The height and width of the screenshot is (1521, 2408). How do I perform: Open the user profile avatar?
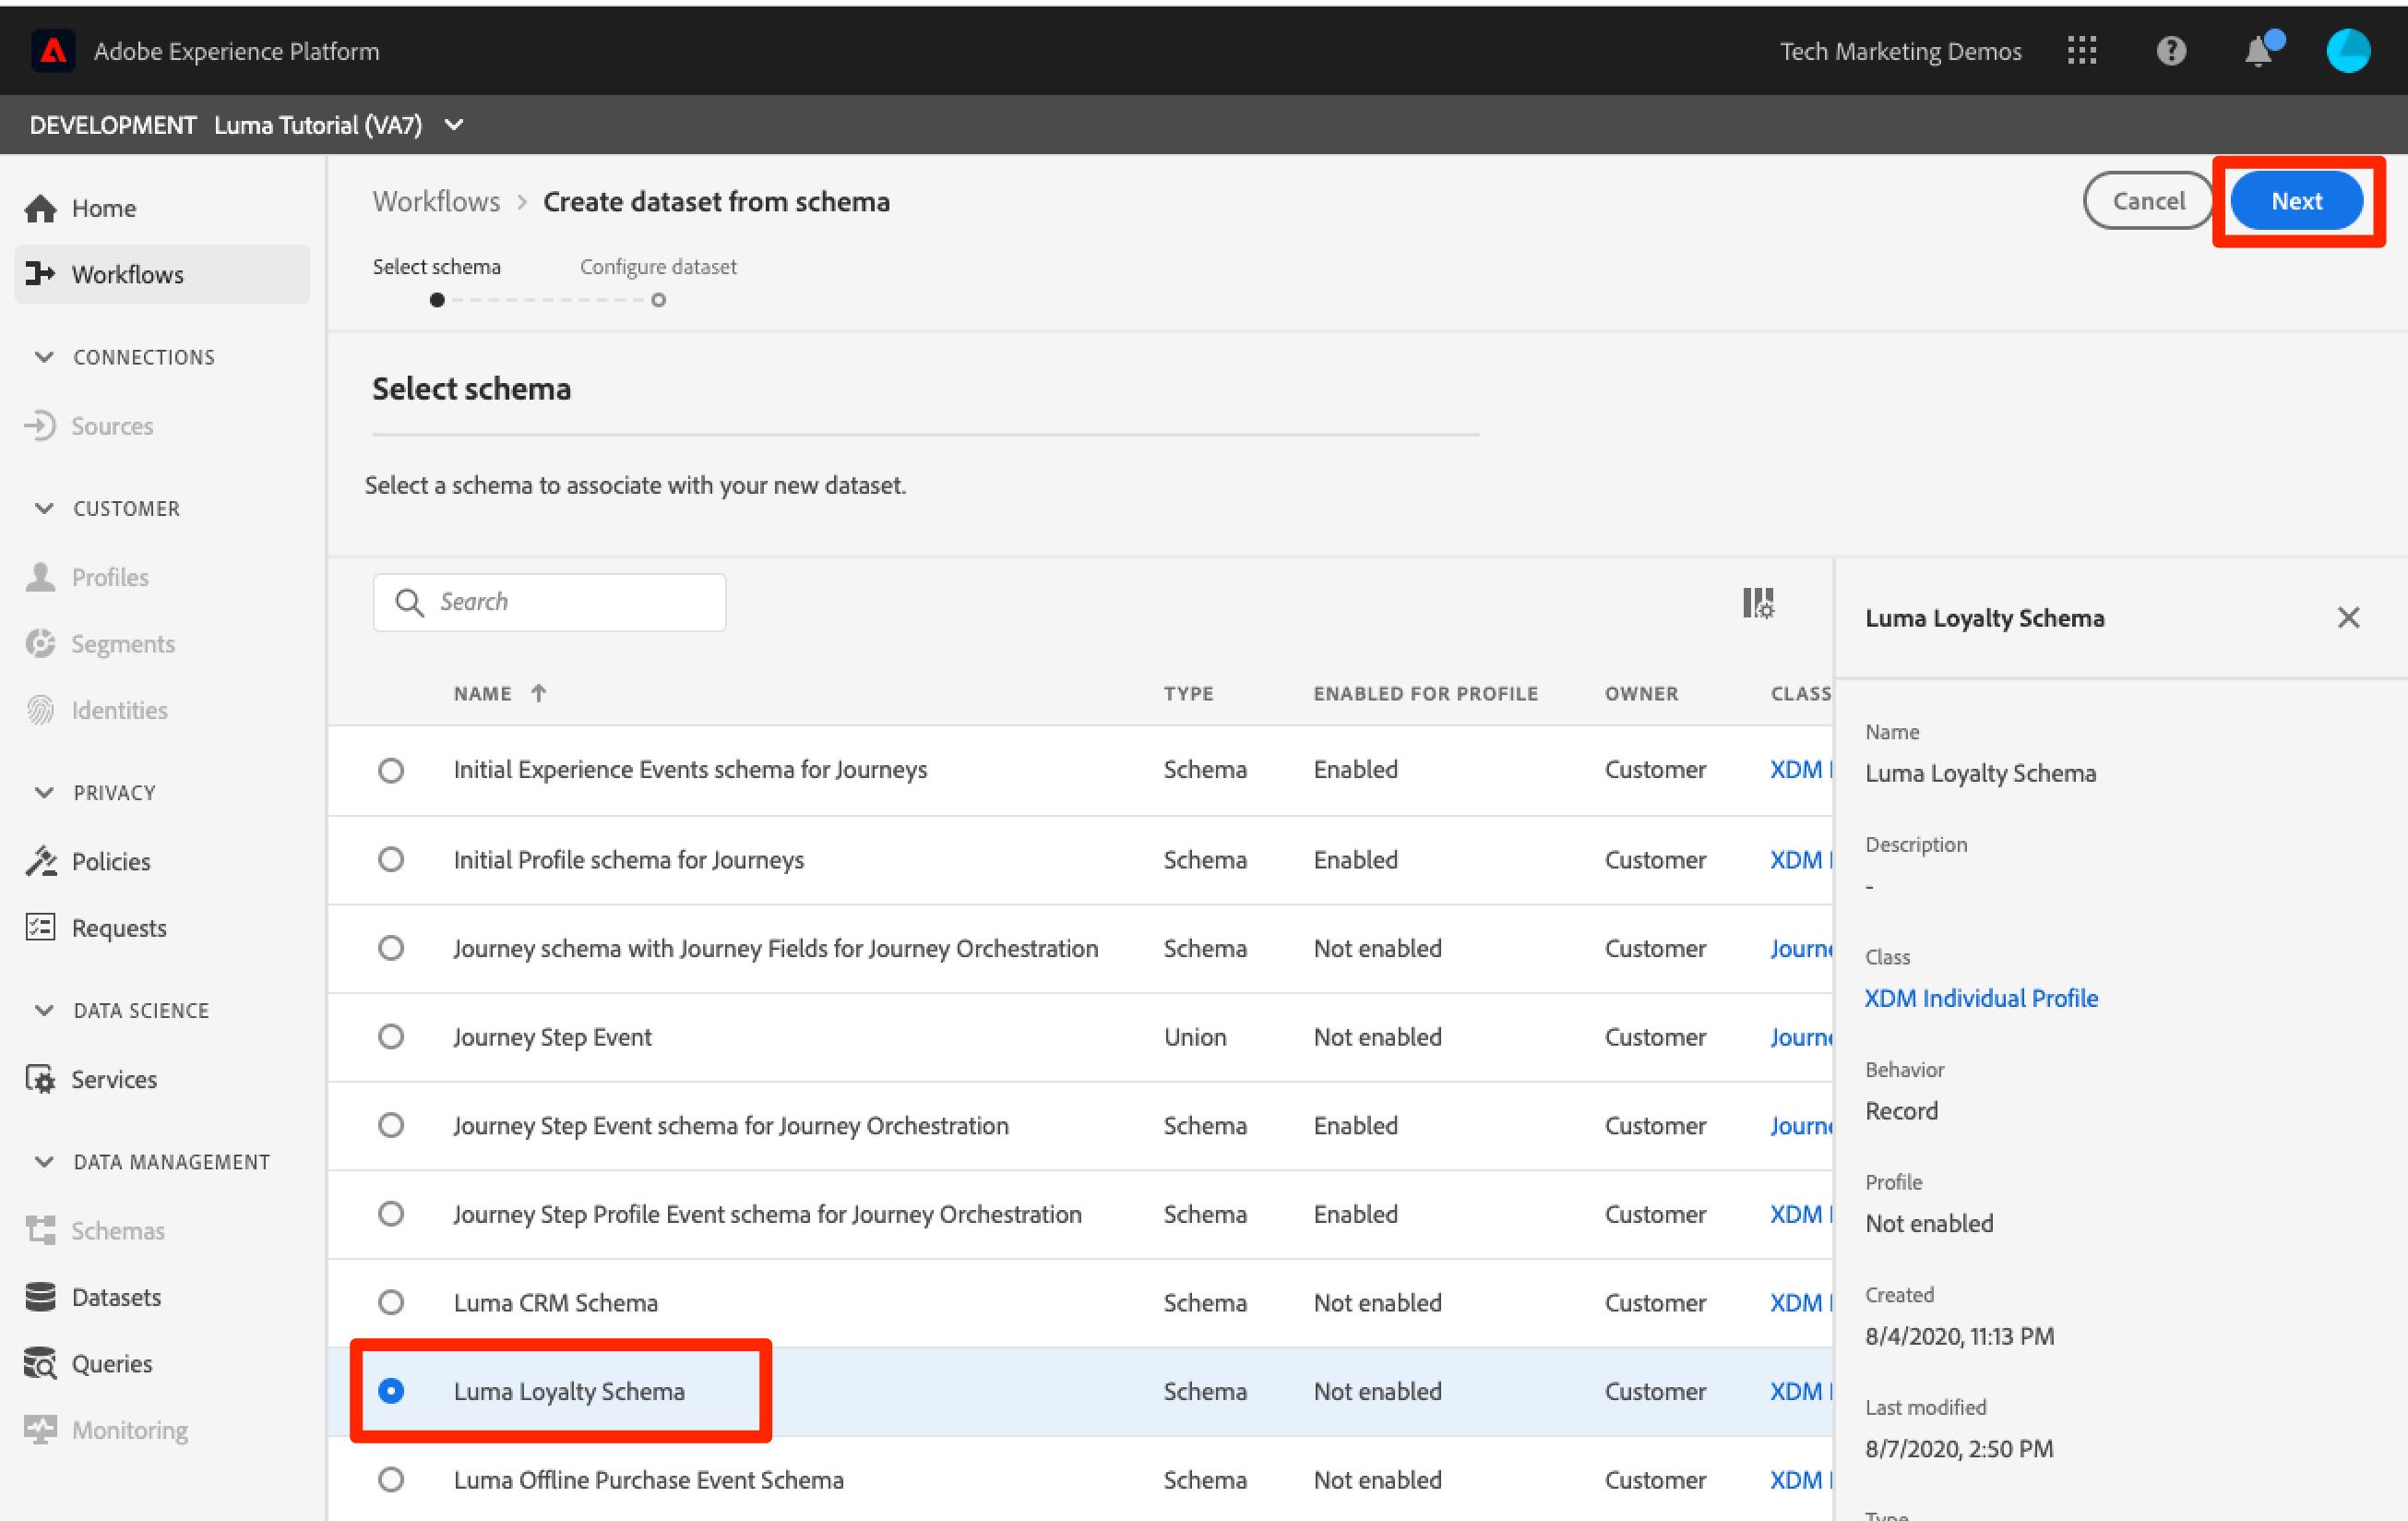pos(2347,50)
